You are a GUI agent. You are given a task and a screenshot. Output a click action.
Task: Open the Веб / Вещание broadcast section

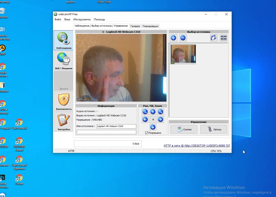point(63,61)
